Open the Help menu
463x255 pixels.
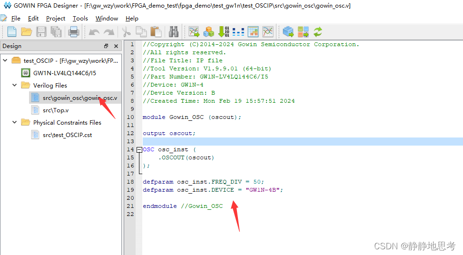132,18
